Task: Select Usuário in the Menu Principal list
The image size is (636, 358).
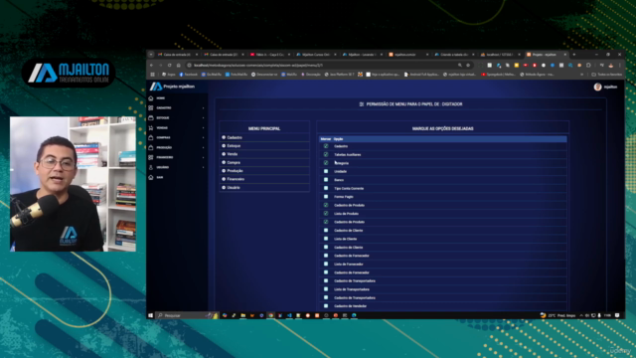Action: [264, 188]
